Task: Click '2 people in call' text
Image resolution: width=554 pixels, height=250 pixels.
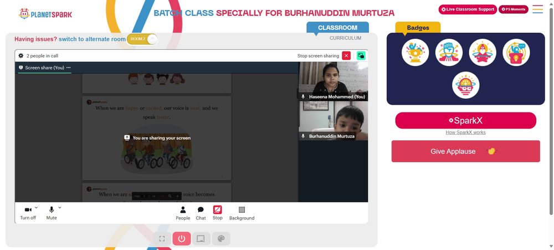Action: 43,55
